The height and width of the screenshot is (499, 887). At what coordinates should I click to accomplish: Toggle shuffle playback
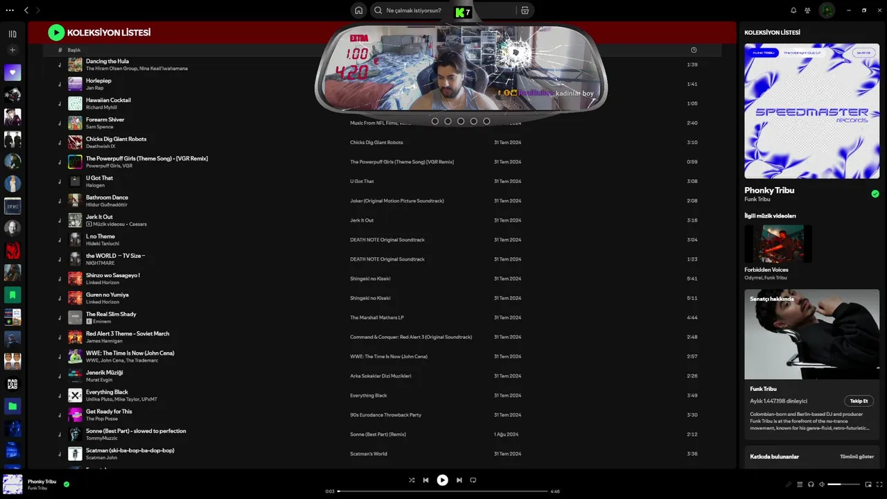pos(412,480)
